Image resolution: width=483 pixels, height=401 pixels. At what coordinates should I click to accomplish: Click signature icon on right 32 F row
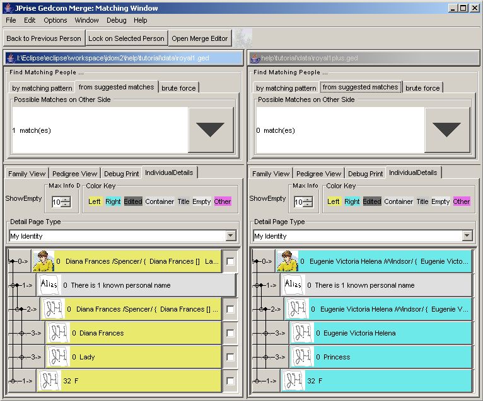click(293, 381)
